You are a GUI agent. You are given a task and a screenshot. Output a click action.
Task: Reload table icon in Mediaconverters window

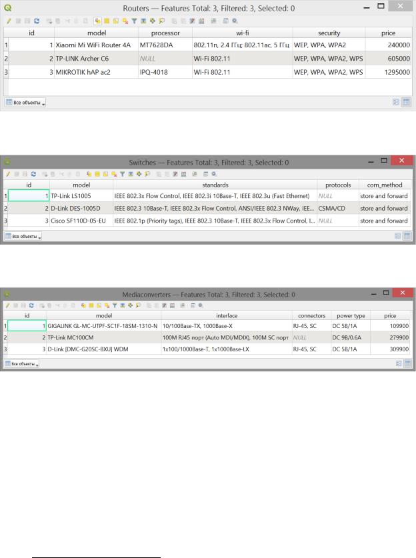[x=31, y=305]
